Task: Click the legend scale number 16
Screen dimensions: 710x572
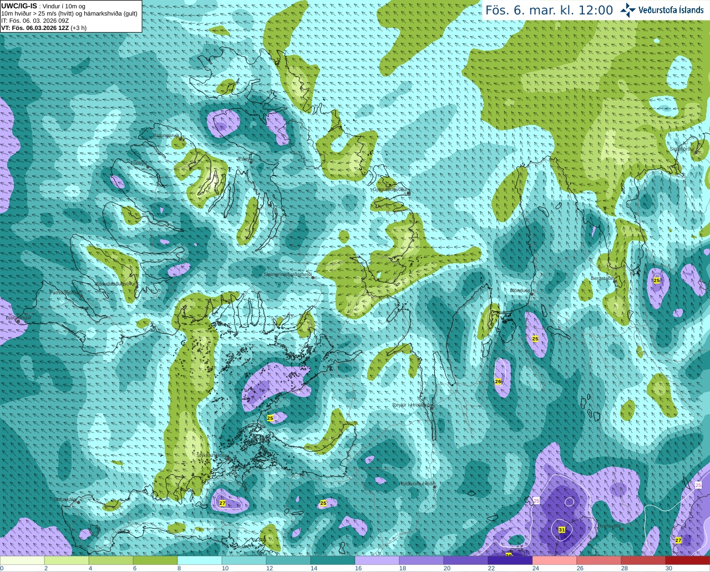Action: (358, 568)
